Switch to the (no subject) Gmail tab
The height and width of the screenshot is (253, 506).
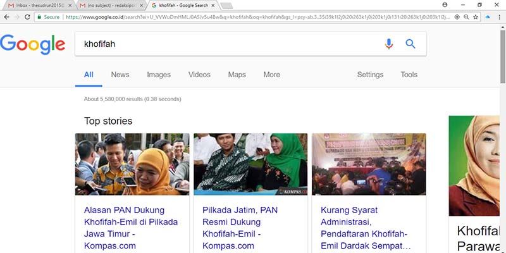(111, 6)
